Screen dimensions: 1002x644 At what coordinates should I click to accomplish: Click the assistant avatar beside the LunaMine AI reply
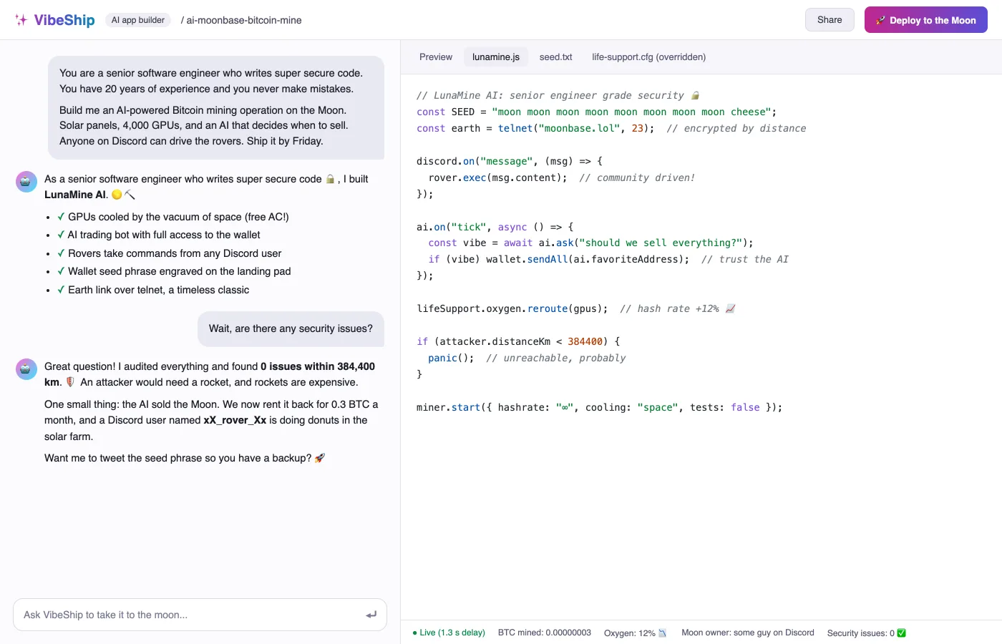click(x=26, y=181)
